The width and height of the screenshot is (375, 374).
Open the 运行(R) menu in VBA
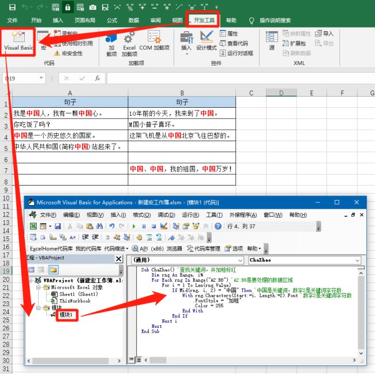click(x=190, y=215)
